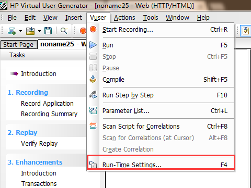Screen dimensions: 251x188
Task: Open the New Script dropdown arrow
Action: (x=20, y=31)
